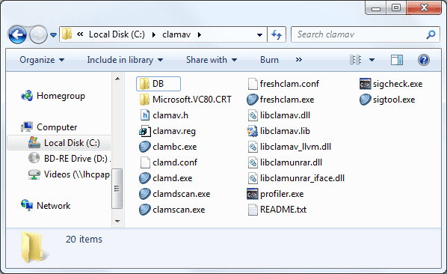Click the Refresh button
447x274 pixels.
(277, 34)
